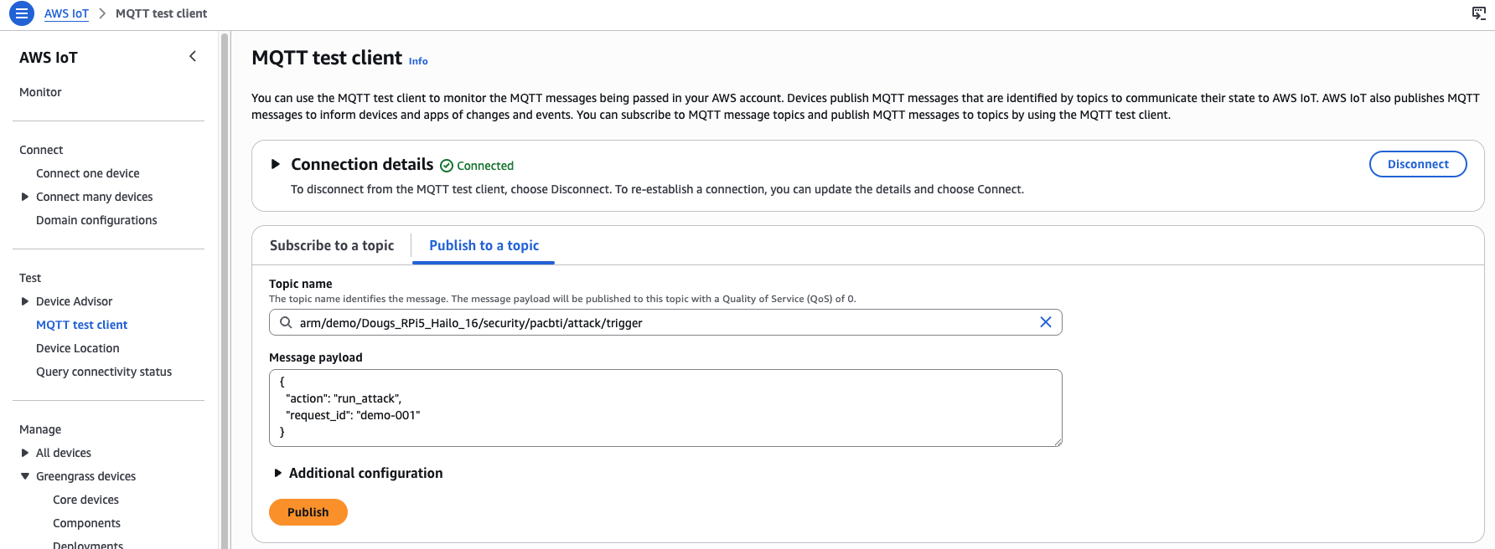Click the Greengrass devices label
This screenshot has height=549, width=1495.
click(85, 476)
